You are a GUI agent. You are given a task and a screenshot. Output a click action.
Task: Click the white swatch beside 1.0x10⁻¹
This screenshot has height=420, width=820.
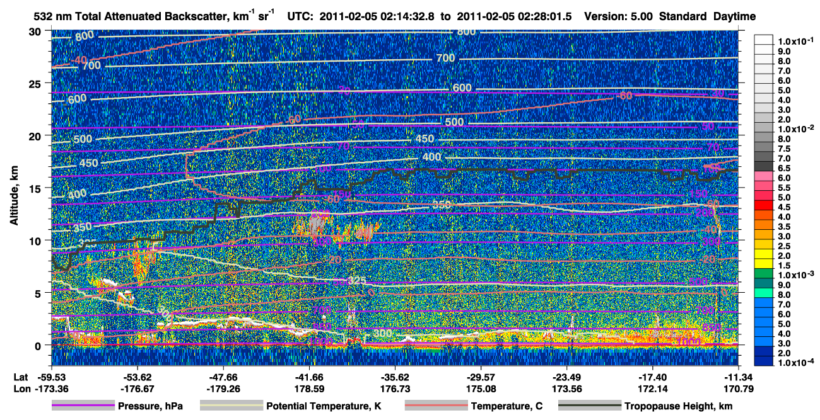pos(763,40)
